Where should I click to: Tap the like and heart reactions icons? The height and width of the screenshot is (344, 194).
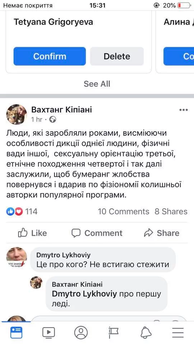[14, 211]
